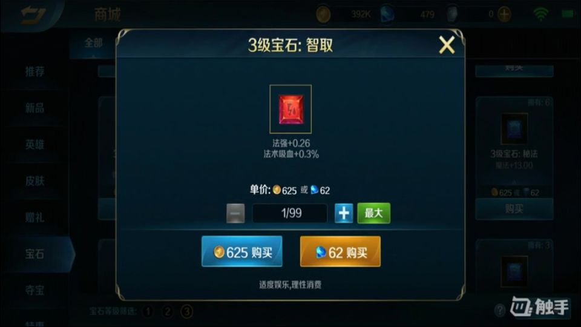Buy with 62 diamonds
The width and height of the screenshot is (581, 327).
pyautogui.click(x=340, y=252)
